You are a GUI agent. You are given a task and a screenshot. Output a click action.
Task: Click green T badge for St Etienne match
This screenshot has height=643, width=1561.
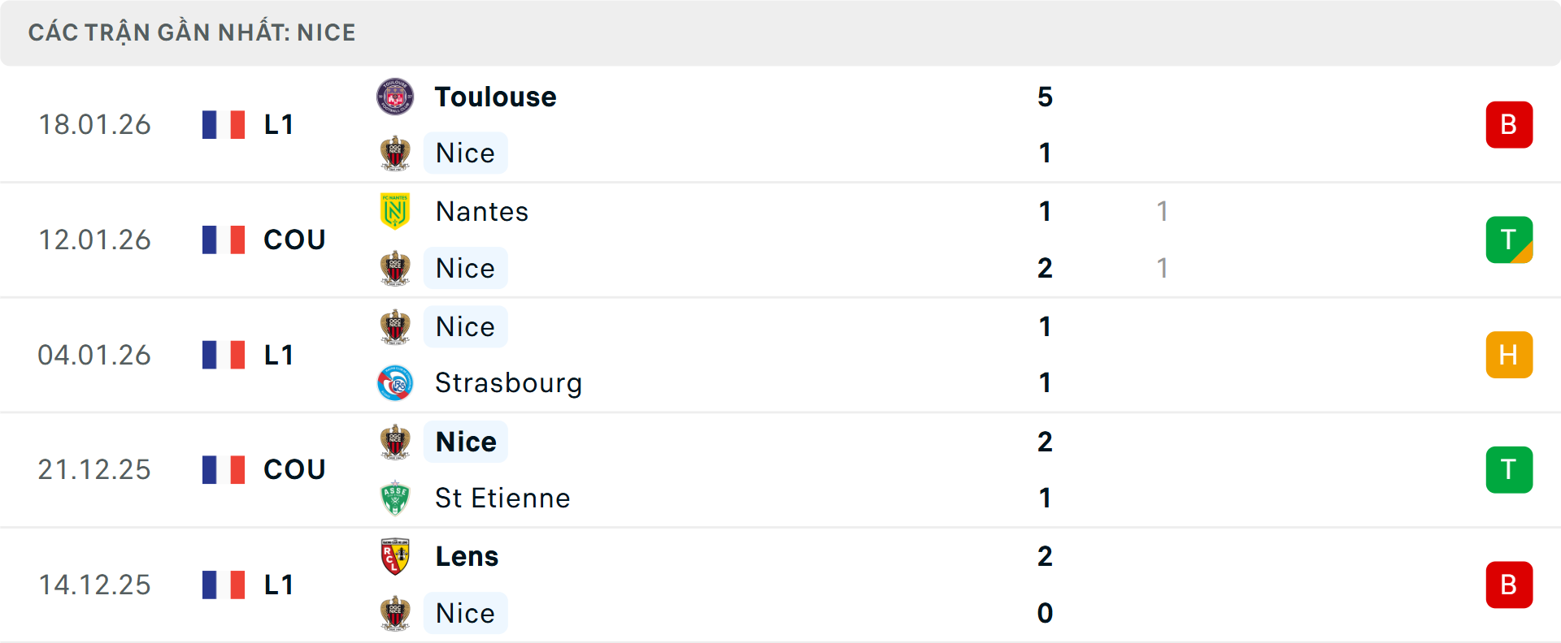click(x=1508, y=469)
